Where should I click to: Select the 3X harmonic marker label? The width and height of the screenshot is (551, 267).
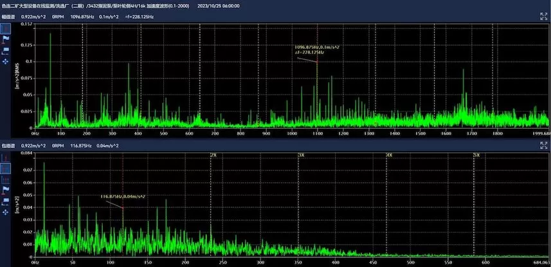click(x=301, y=156)
